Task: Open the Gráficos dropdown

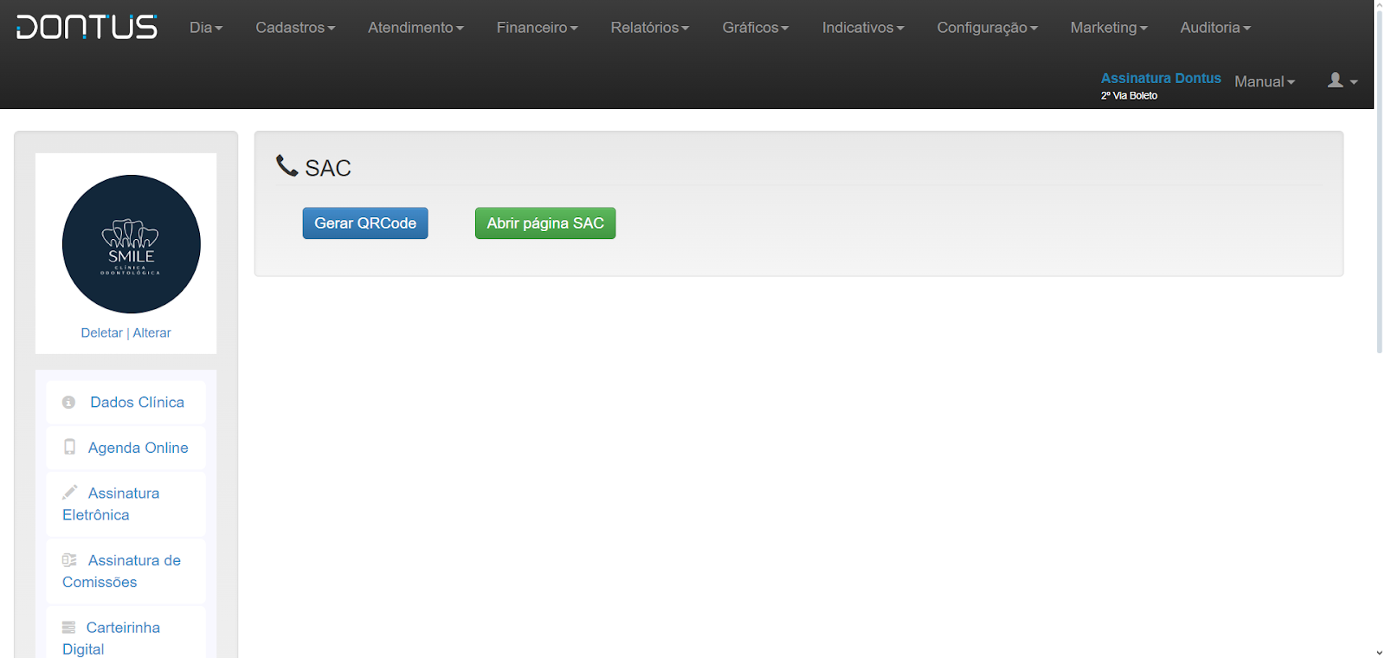Action: coord(756,28)
